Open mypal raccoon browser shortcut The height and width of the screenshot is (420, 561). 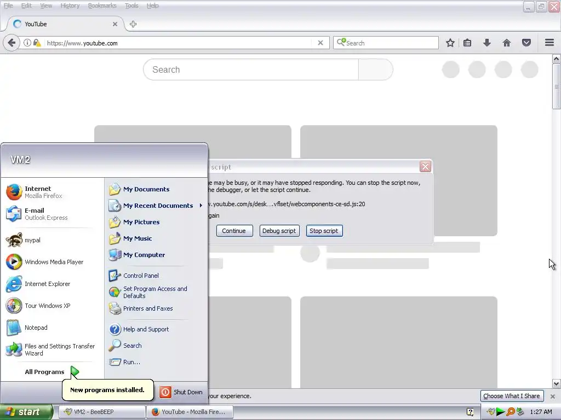[x=24, y=240]
